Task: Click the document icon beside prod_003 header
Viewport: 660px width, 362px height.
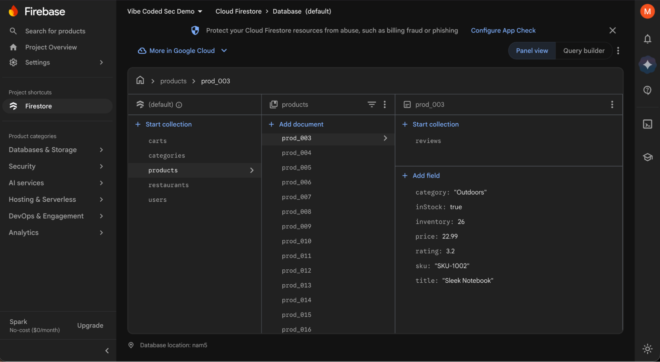Action: point(407,104)
